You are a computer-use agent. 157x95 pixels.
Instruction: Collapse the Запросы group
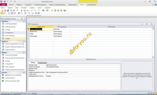tap(24, 41)
